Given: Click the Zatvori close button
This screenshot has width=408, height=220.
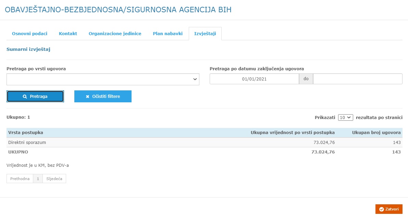Looking at the screenshot, I should coord(389,209).
